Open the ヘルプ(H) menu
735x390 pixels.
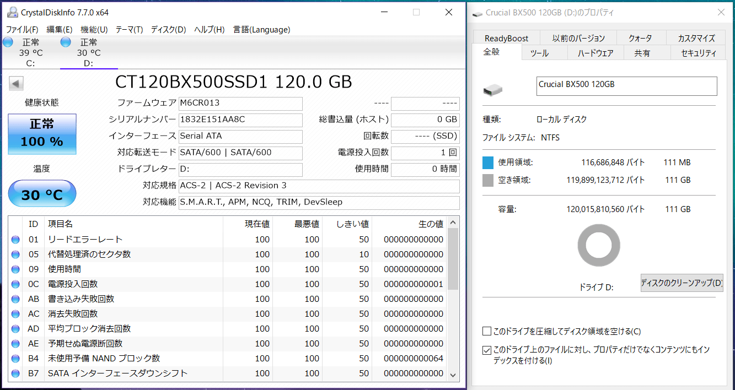coord(210,30)
